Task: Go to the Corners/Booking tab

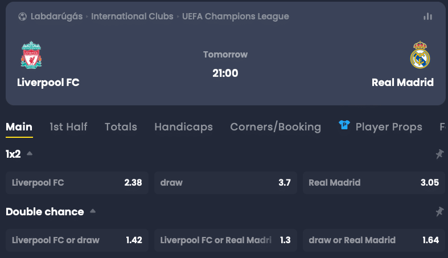Action: (276, 127)
